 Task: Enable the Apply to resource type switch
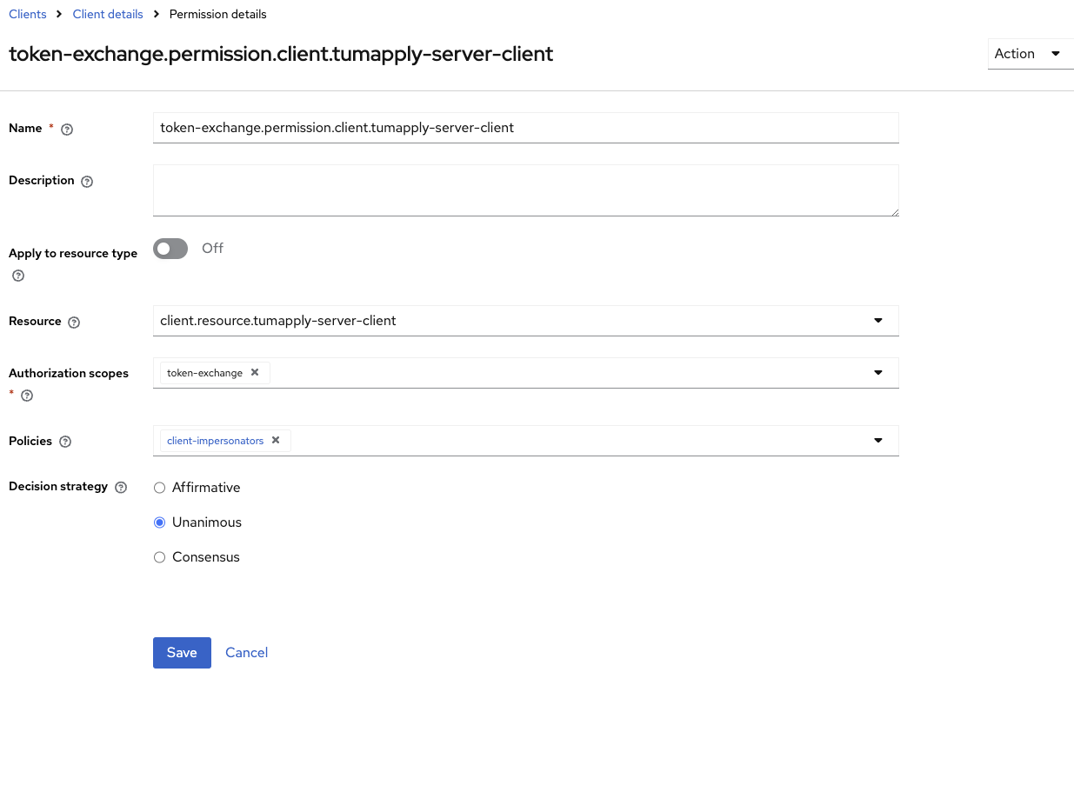coord(170,249)
